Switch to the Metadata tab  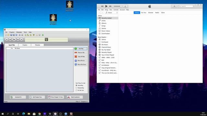pos(38,45)
